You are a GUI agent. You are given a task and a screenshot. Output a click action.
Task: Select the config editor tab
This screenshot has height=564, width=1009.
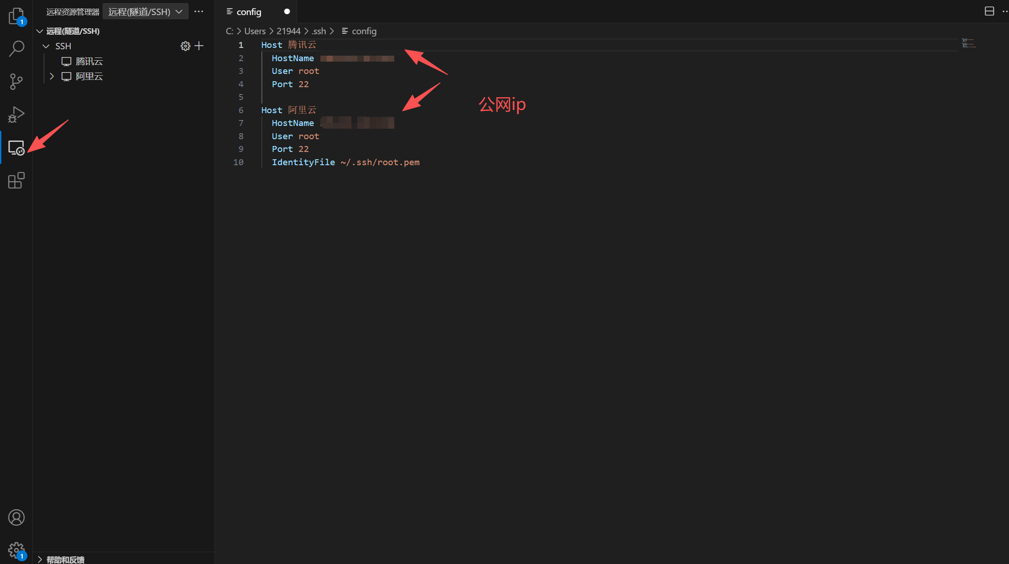[249, 12]
